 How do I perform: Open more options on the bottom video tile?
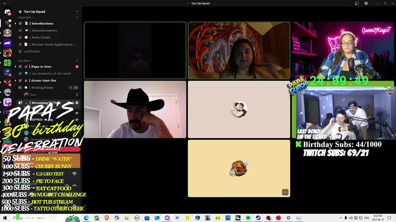click(x=285, y=192)
